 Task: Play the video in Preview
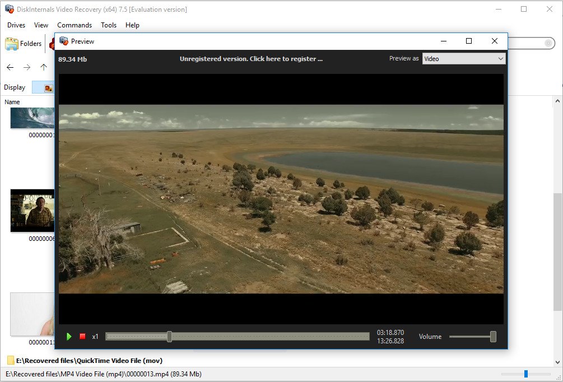pyautogui.click(x=69, y=337)
